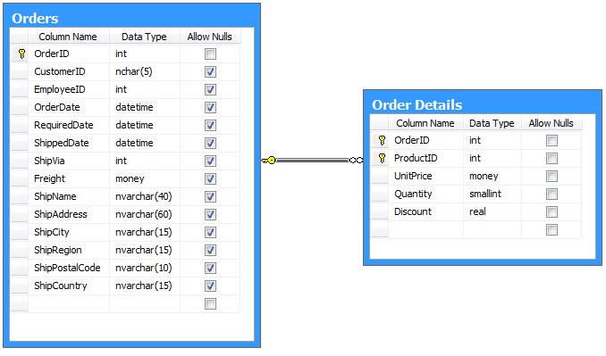Uncheck Allow Nulls for ShippedDate
This screenshot has height=356, width=606.
pos(210,143)
